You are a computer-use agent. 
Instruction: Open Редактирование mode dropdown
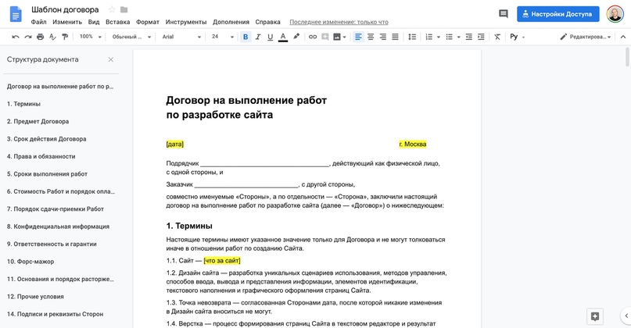pos(585,37)
